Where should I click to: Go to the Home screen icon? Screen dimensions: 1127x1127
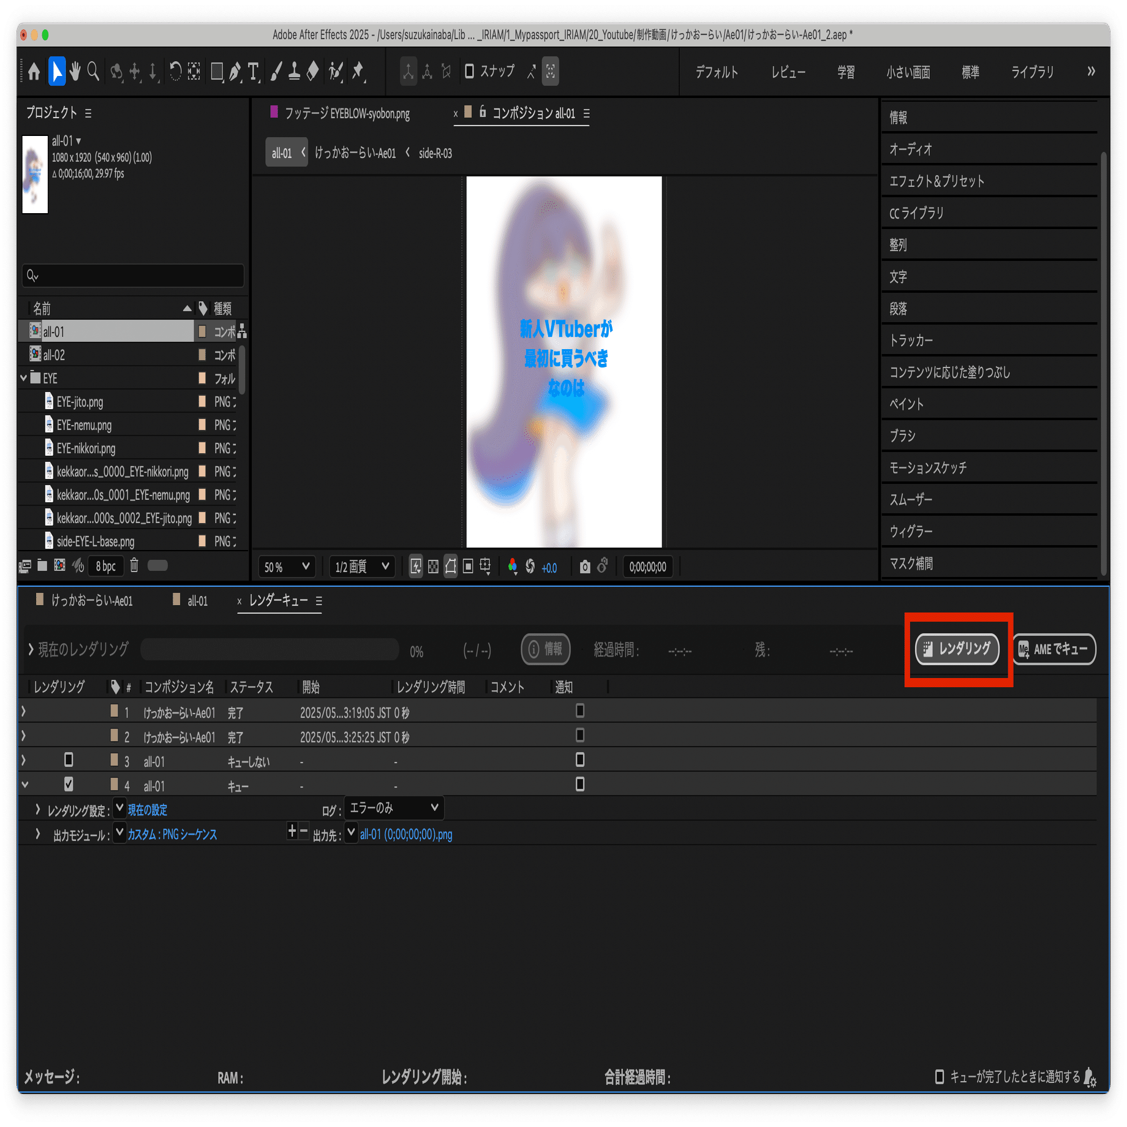34,72
